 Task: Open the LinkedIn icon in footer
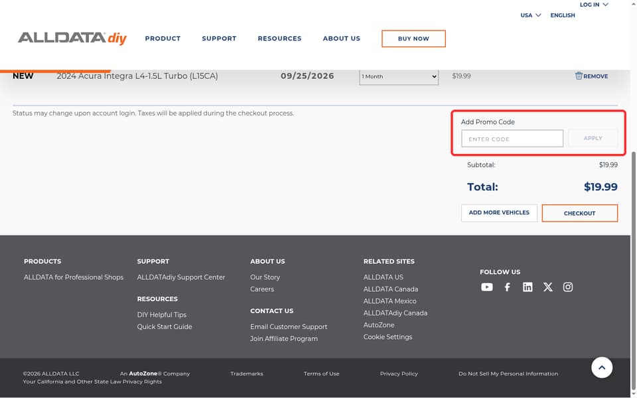pos(528,287)
